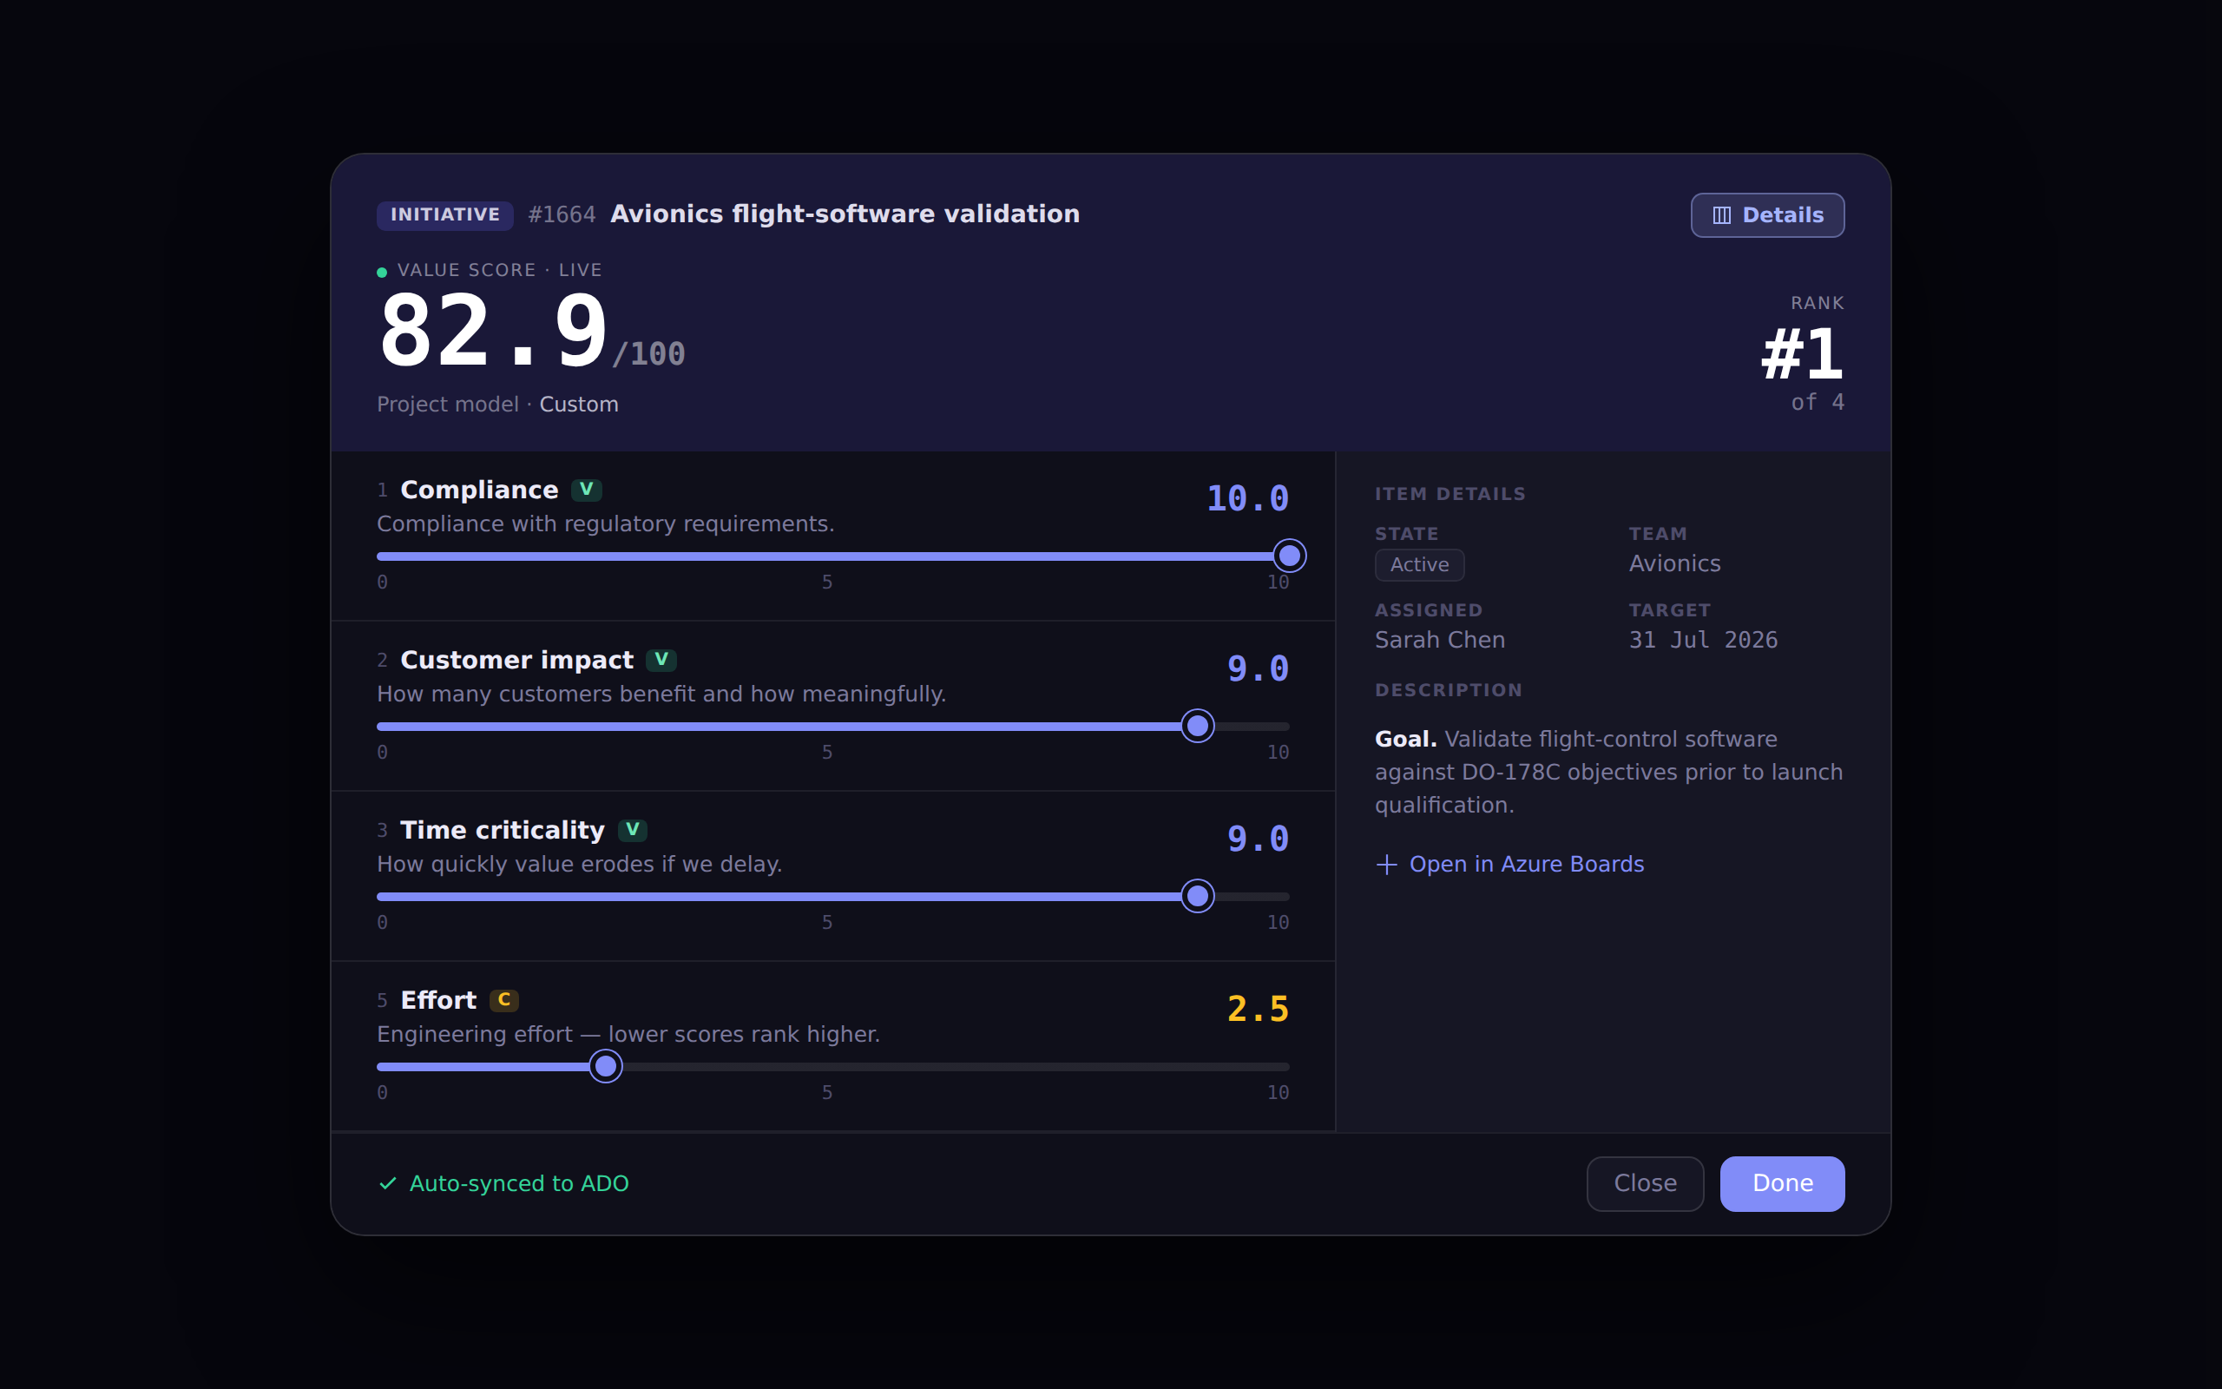Click the Time criticality criterion heading
Viewport: 2222px width, 1389px height.
tap(503, 830)
